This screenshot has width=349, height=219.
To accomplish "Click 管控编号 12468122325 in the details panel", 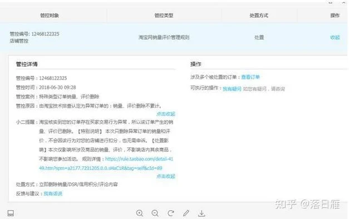I will [41, 78].
